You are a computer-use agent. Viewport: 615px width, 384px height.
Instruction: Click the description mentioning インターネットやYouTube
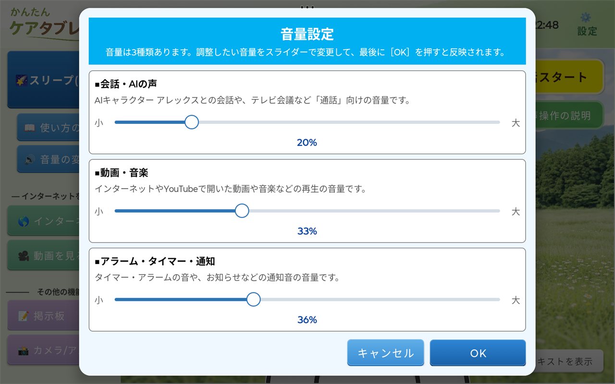[x=231, y=189]
